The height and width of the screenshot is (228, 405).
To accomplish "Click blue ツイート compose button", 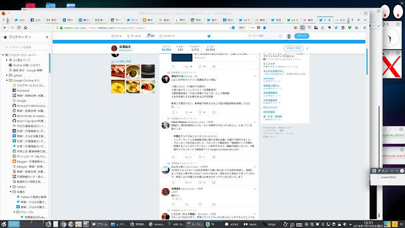I will point(302,36).
